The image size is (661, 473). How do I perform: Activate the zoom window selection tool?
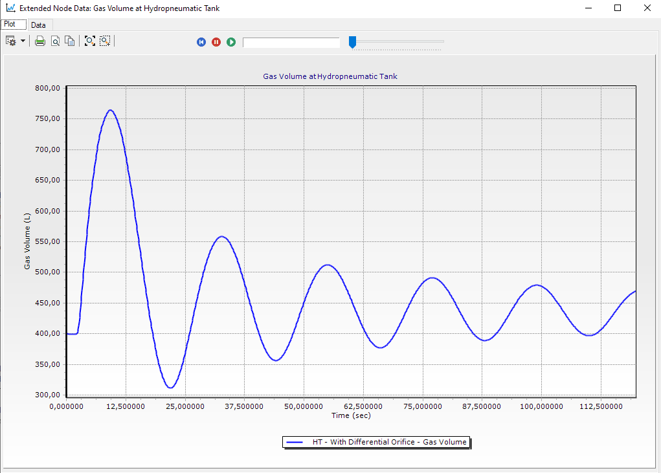point(105,41)
